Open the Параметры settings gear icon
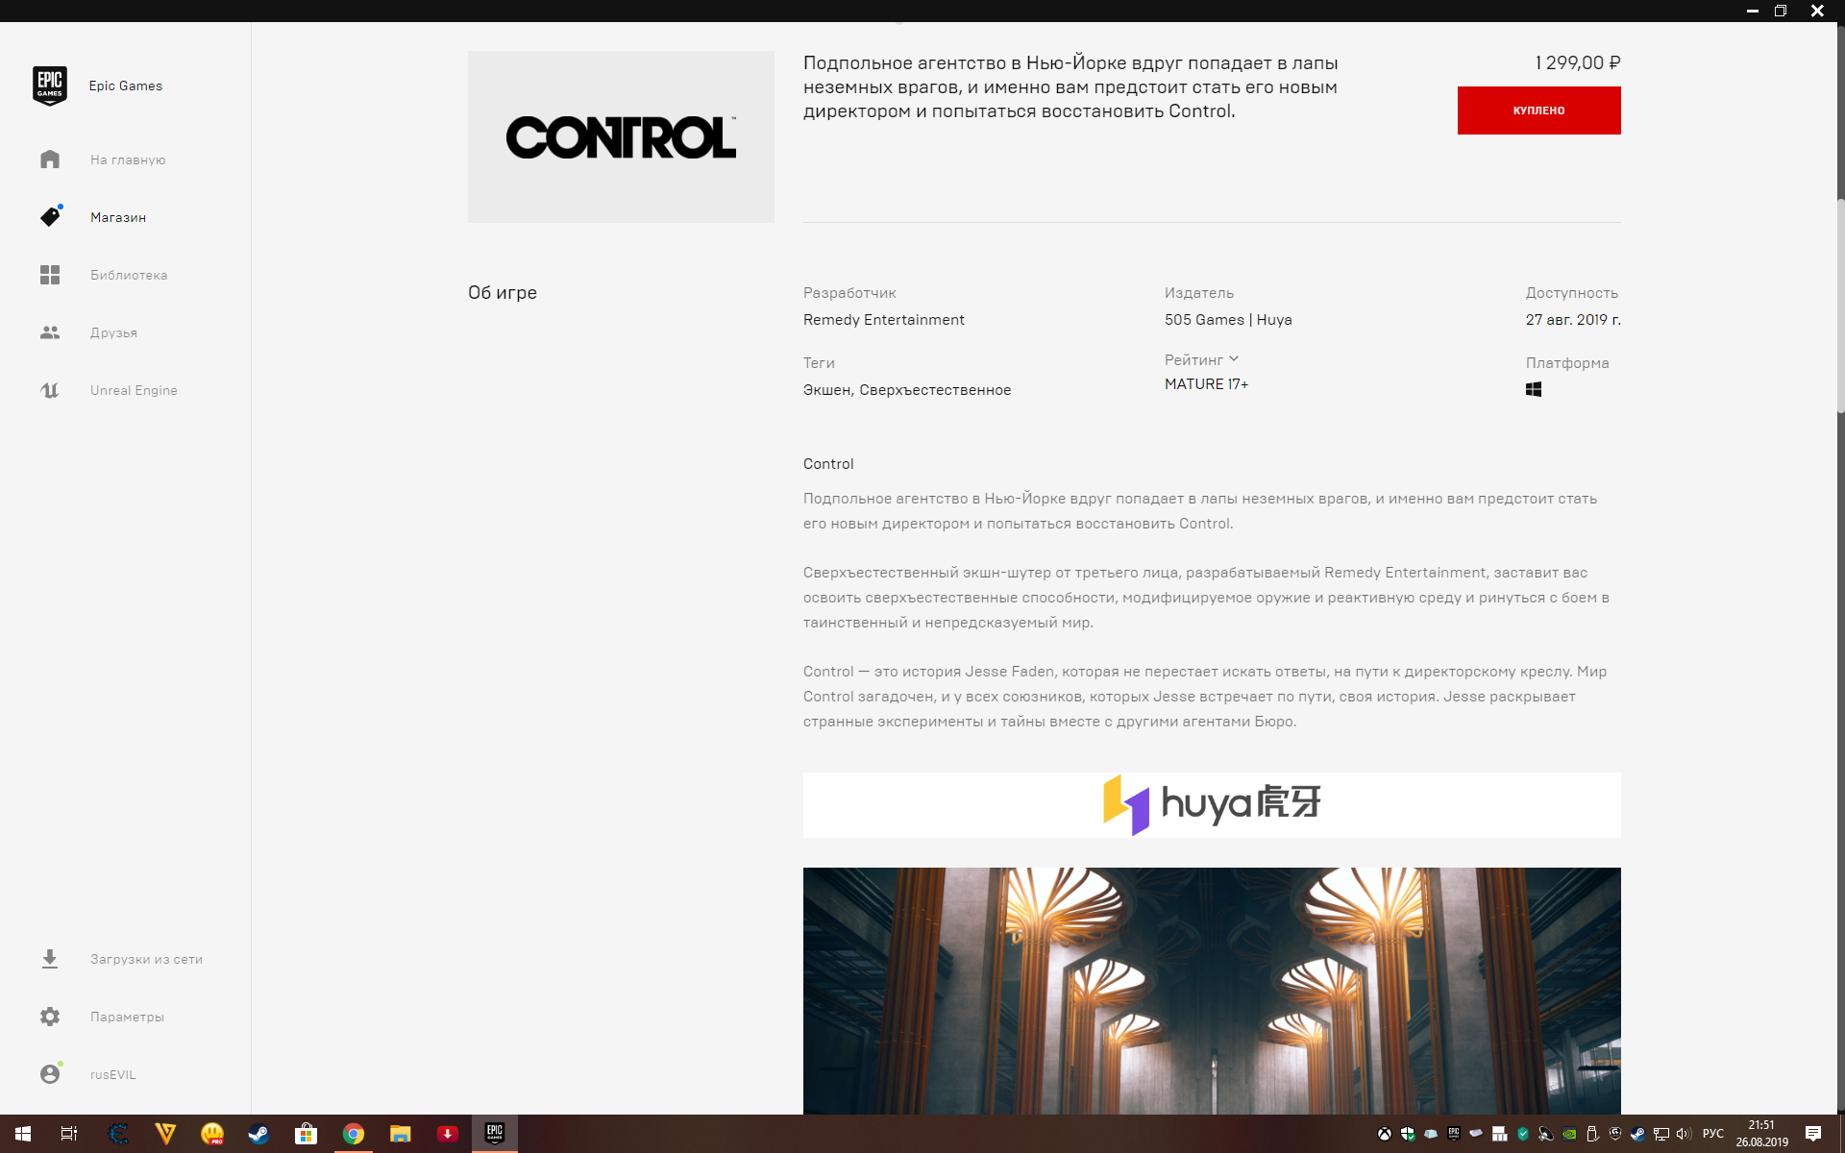This screenshot has height=1153, width=1845. [x=50, y=1017]
